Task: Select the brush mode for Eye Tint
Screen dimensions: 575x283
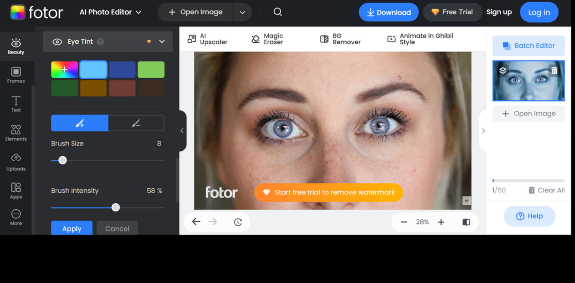Action: tap(79, 123)
